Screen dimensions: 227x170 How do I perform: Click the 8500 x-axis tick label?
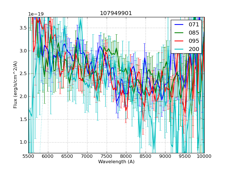pyautogui.click(x=146, y=156)
